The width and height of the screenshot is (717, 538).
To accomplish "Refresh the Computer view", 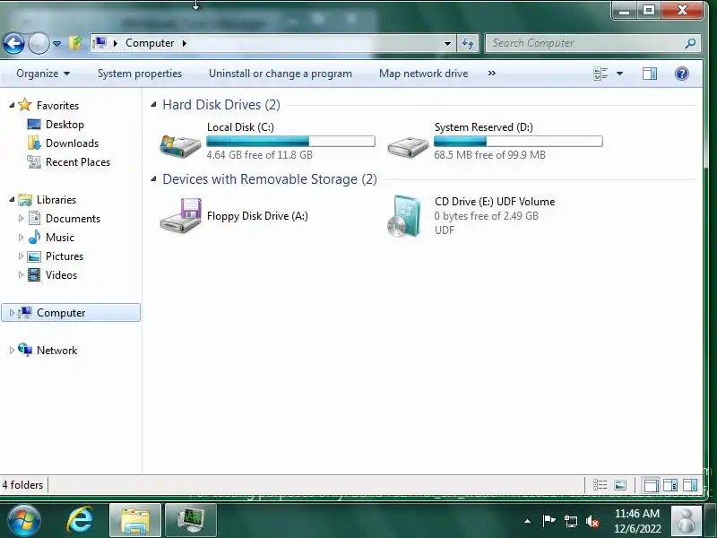I will click(467, 43).
